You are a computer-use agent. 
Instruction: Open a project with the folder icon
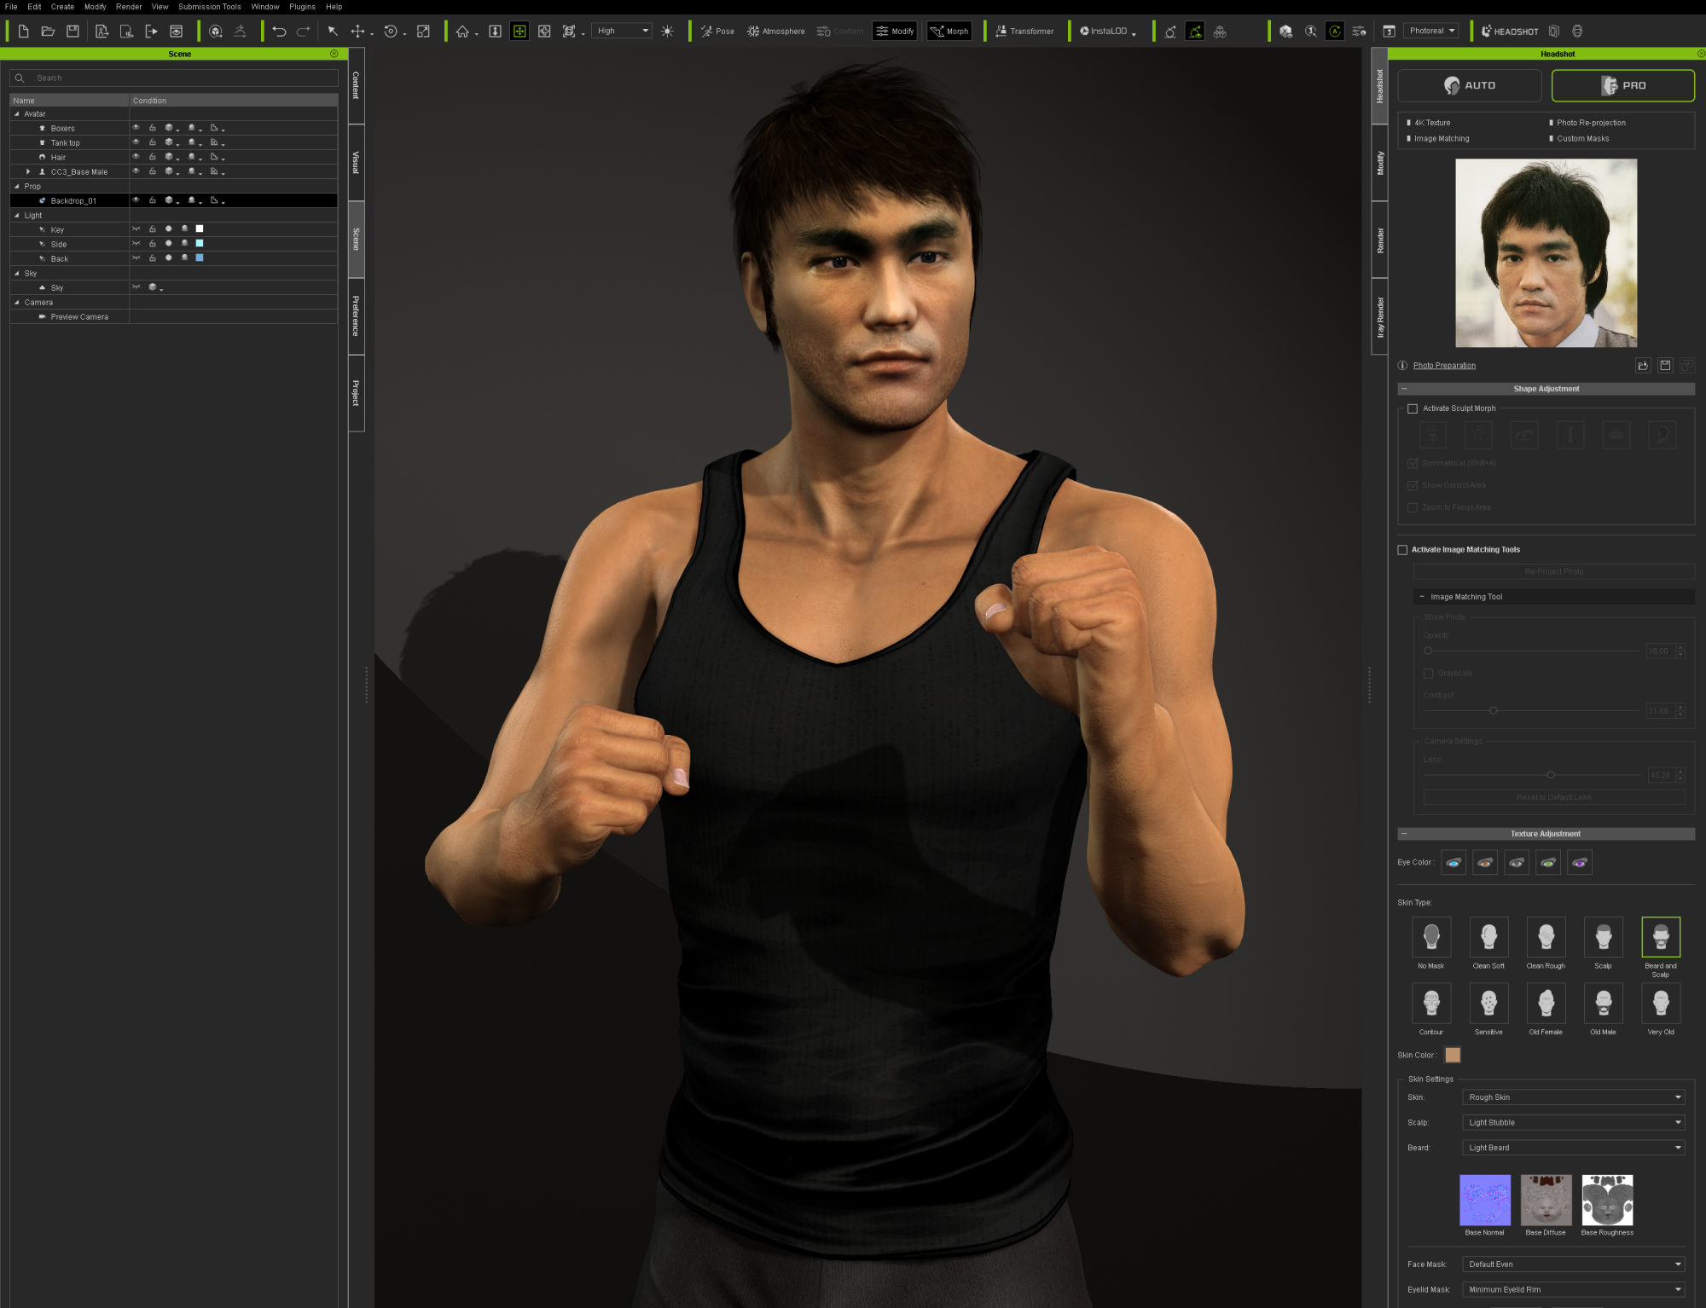(x=49, y=32)
